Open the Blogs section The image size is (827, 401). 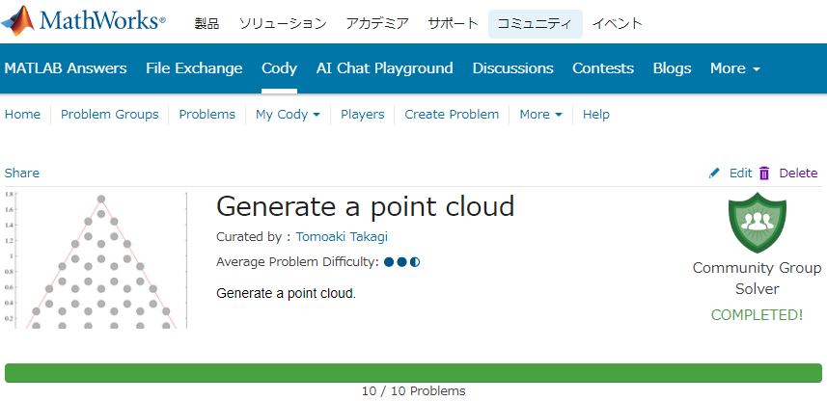pyautogui.click(x=672, y=68)
